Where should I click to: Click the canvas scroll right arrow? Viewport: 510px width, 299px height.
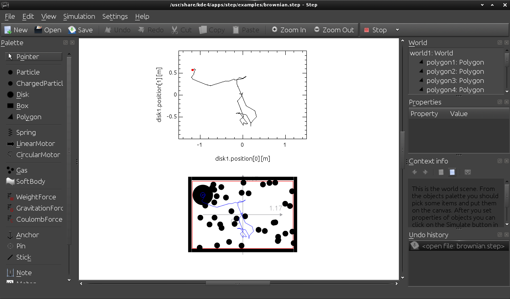396,284
